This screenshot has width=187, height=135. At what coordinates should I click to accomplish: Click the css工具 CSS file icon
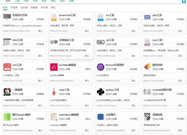(101, 17)
